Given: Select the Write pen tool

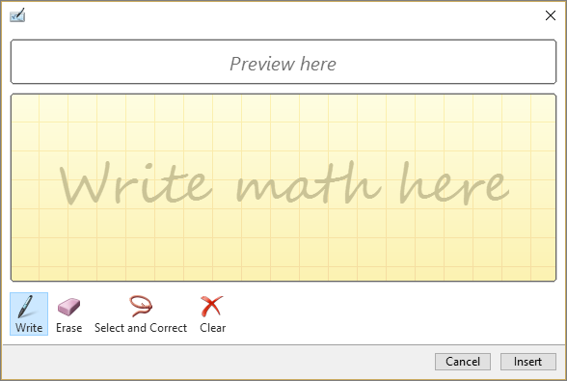Looking at the screenshot, I should click(29, 313).
